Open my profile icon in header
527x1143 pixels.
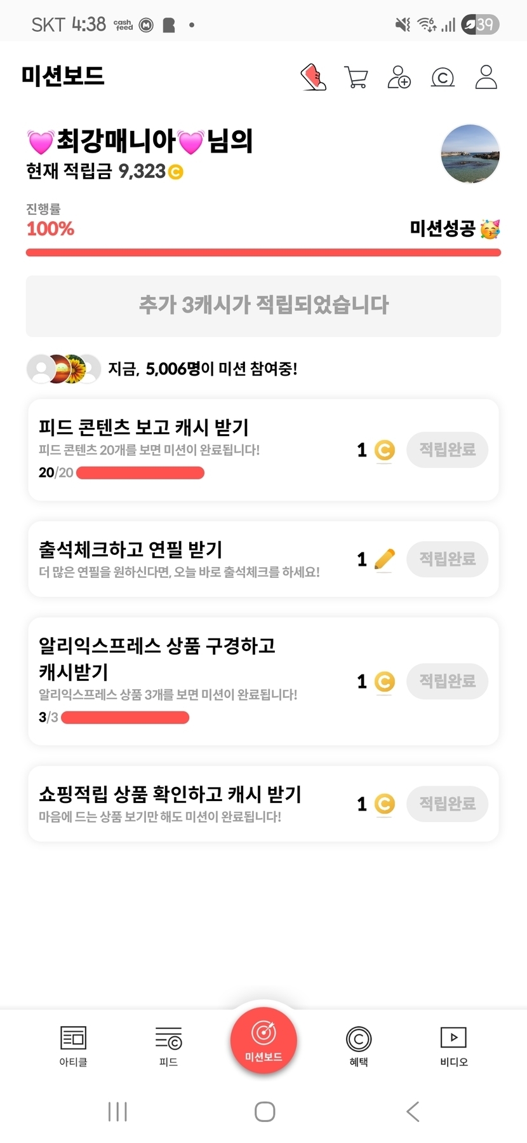486,78
